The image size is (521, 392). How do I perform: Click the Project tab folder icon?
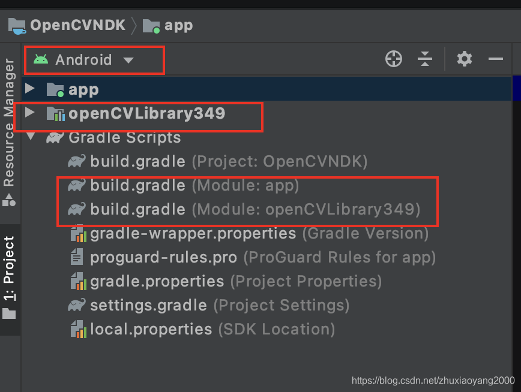pos(9,313)
